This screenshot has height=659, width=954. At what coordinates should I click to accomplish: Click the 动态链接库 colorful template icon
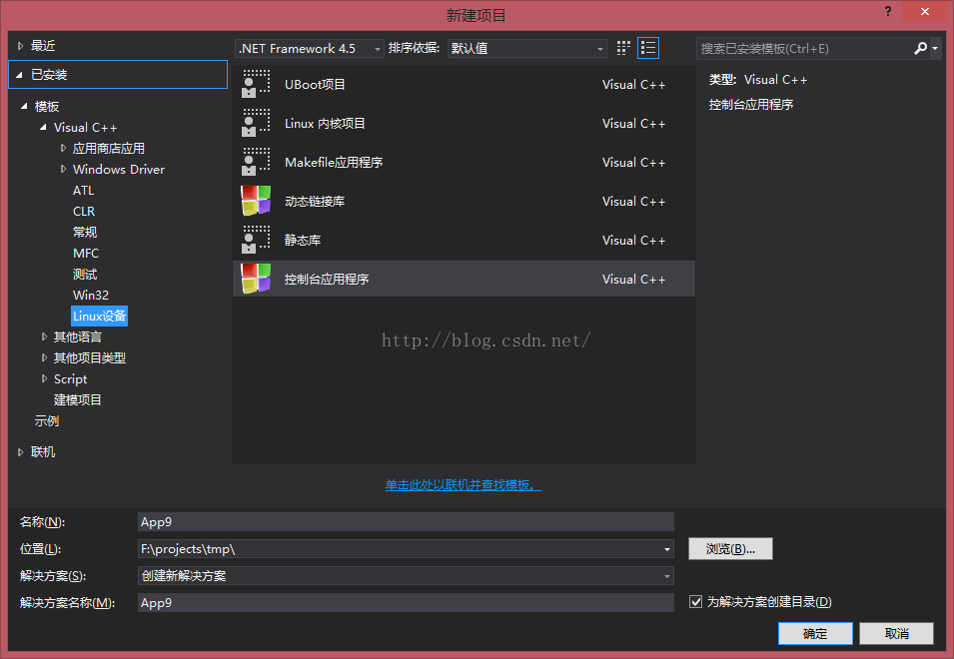[x=256, y=201]
